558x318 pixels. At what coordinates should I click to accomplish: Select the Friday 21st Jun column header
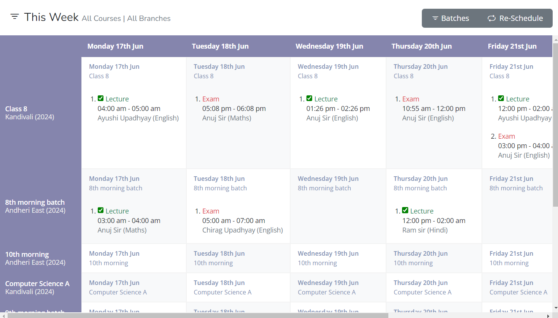pyautogui.click(x=512, y=46)
